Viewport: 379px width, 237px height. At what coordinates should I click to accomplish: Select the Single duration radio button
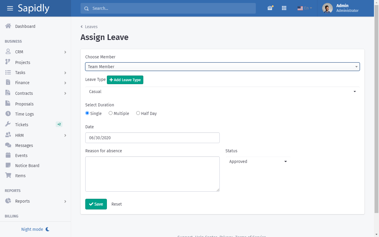point(87,113)
